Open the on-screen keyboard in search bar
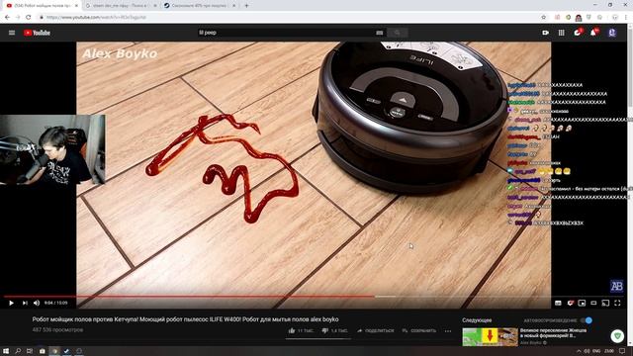Screen dimensions: 633x356 tap(380, 33)
